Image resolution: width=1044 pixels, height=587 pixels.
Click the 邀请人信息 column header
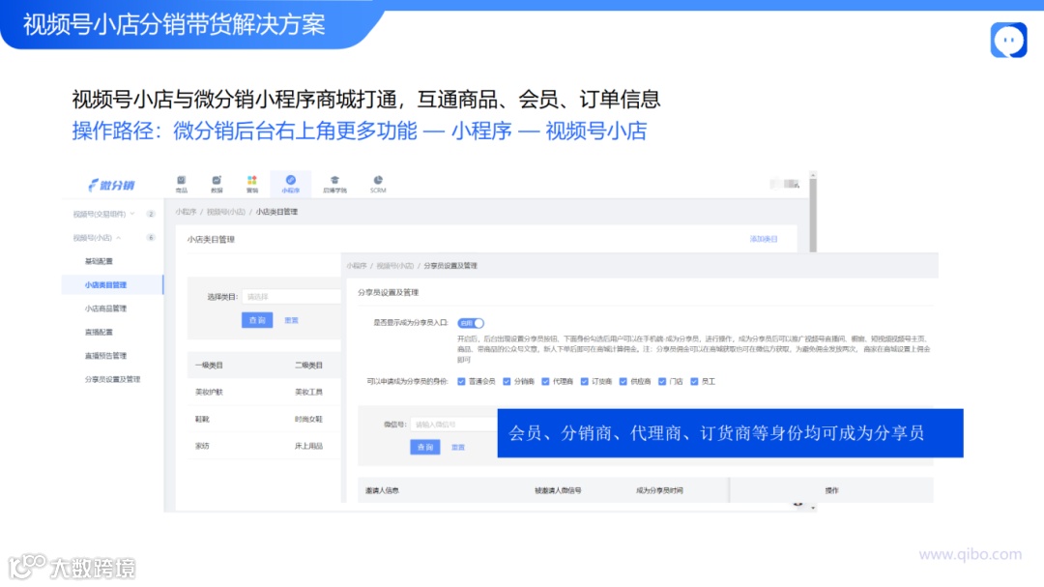(382, 490)
